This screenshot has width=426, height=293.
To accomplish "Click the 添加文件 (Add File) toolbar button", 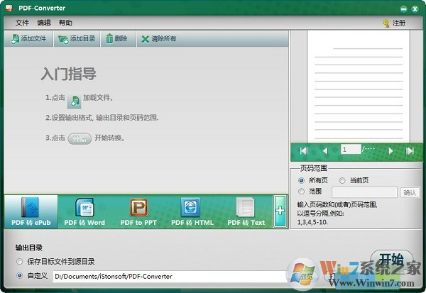I will (x=28, y=39).
